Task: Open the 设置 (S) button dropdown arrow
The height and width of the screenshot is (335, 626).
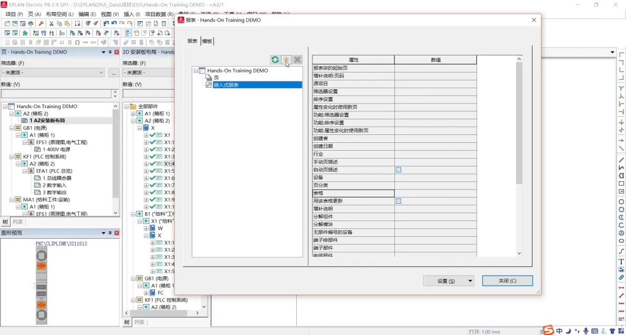Action: point(471,281)
